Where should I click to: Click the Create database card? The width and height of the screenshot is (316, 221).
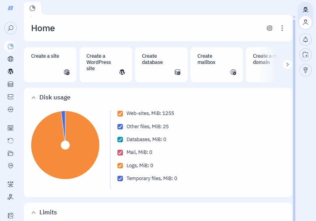(x=161, y=65)
